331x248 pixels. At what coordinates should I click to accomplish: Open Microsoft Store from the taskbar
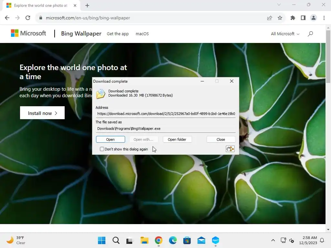tap(187, 240)
